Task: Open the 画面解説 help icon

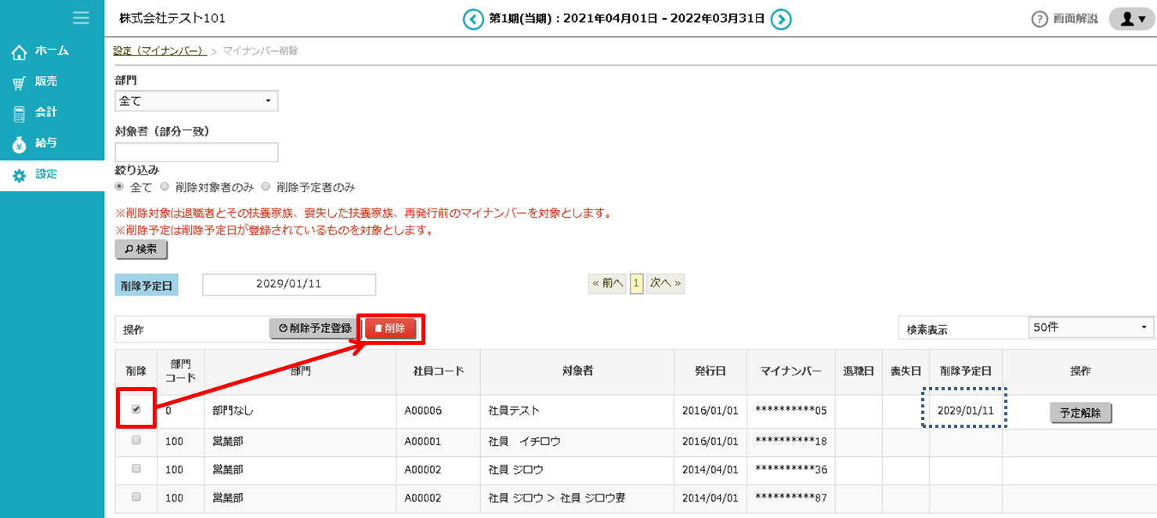Action: click(1039, 20)
